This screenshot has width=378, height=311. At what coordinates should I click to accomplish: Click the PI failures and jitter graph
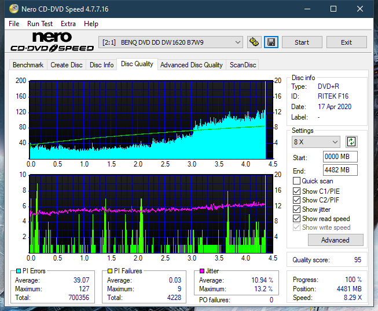[x=151, y=214]
